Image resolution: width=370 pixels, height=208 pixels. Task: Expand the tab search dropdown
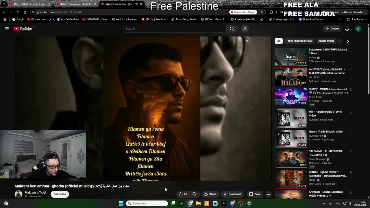click(3, 4)
